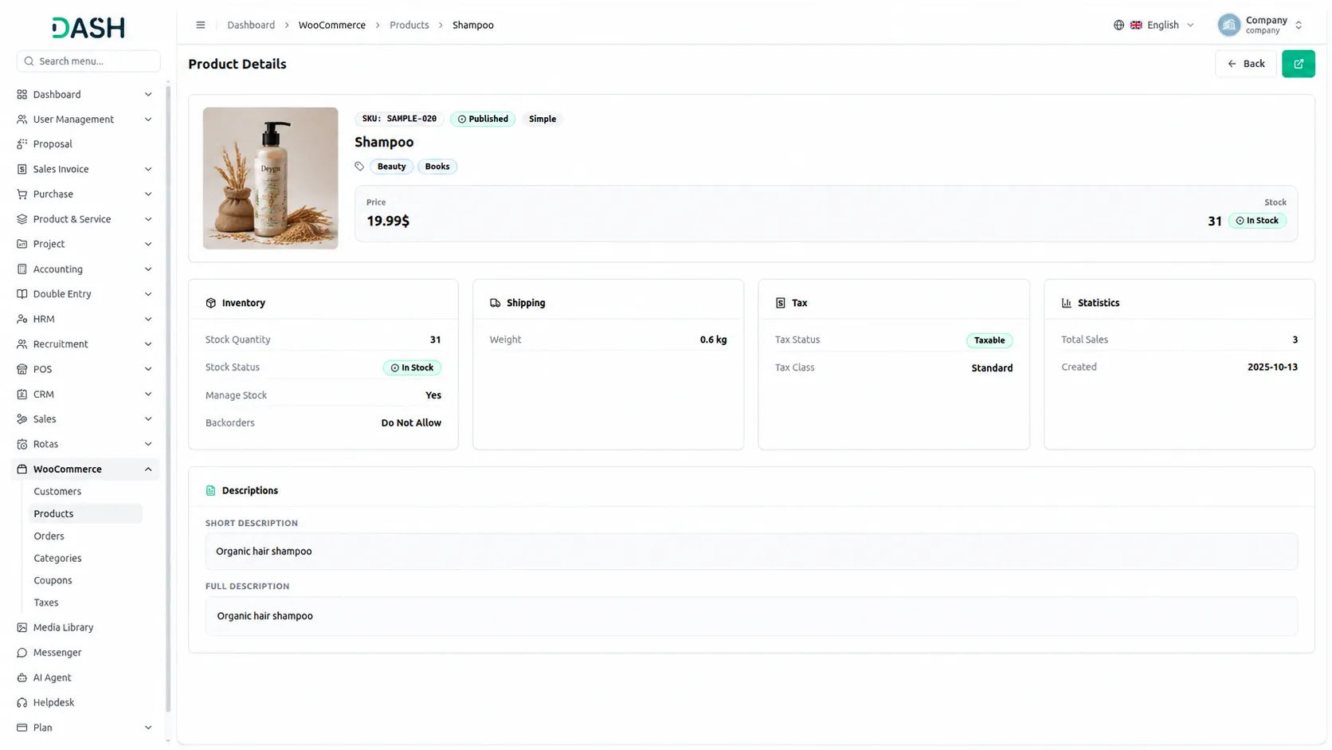Click the SKU: SAMPLE-020 label

(x=399, y=119)
